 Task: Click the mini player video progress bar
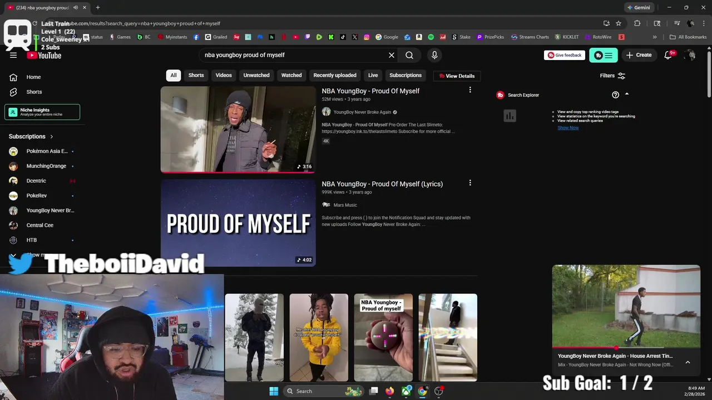(626, 347)
